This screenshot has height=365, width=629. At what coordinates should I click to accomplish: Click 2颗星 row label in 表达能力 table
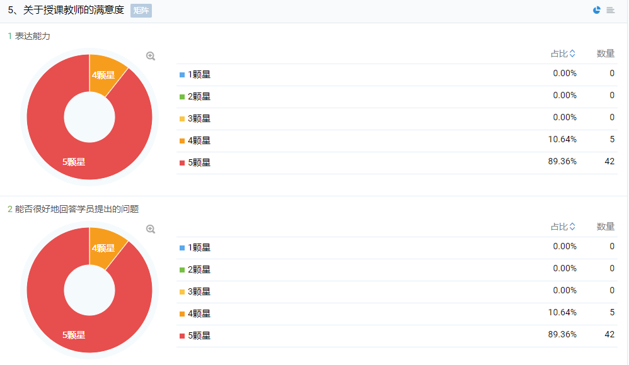coord(199,96)
